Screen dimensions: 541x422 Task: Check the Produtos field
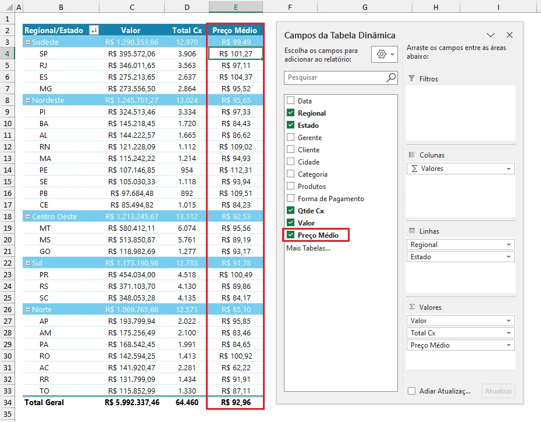(290, 186)
